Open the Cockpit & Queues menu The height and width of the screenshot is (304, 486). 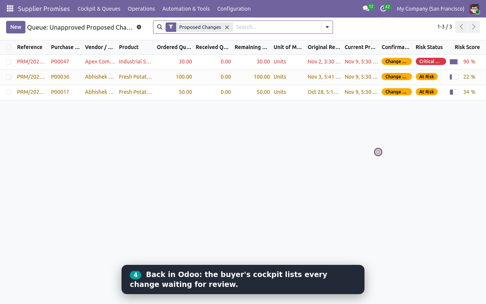coord(99,9)
